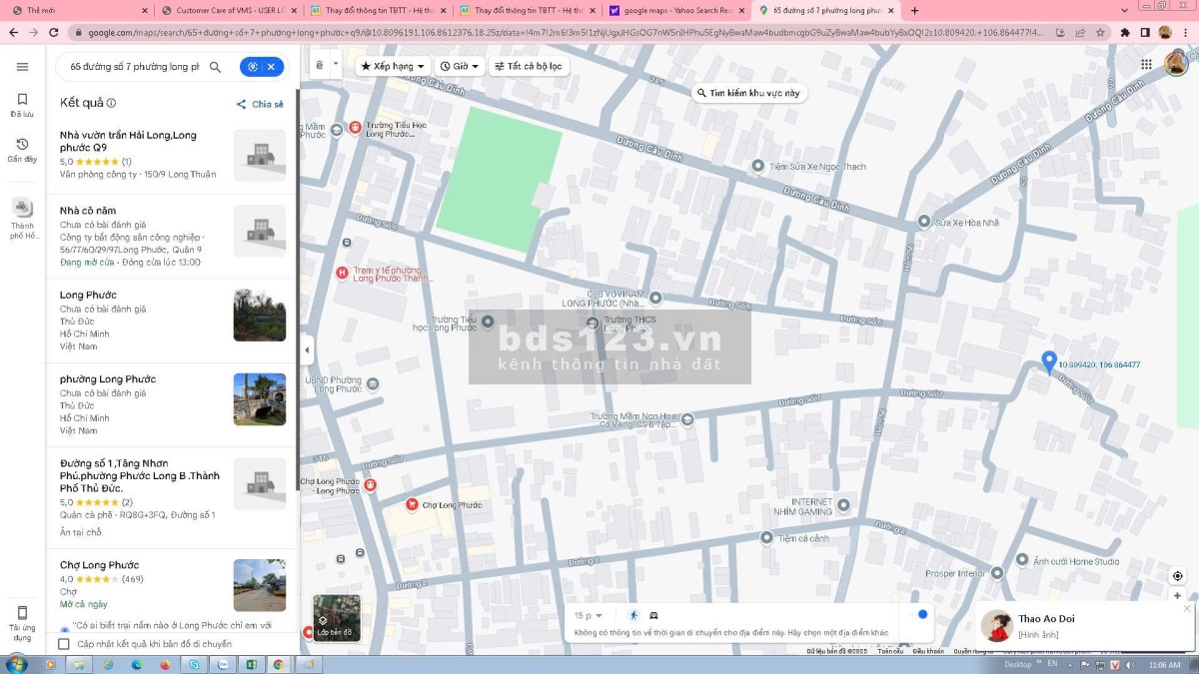1199x674 pixels.
Task: Collapse the side results panel arrow
Action: pyautogui.click(x=307, y=349)
